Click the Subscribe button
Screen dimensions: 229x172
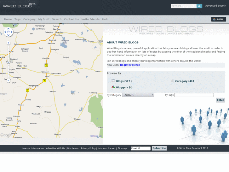[159, 148]
